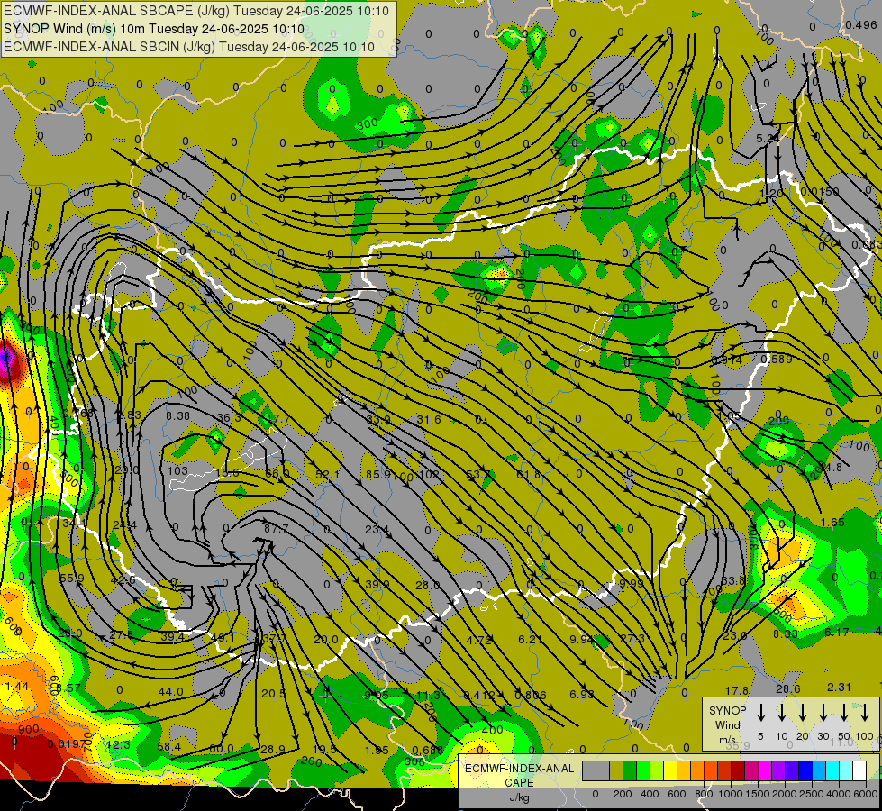882x811 pixels.
Task: Click the 36.3 value on the map
Action: tap(228, 417)
